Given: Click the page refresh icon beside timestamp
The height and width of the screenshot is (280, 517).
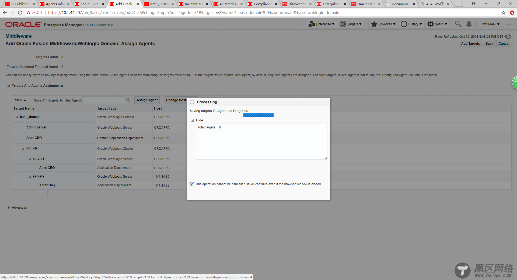Looking at the screenshot, I should 508,36.
